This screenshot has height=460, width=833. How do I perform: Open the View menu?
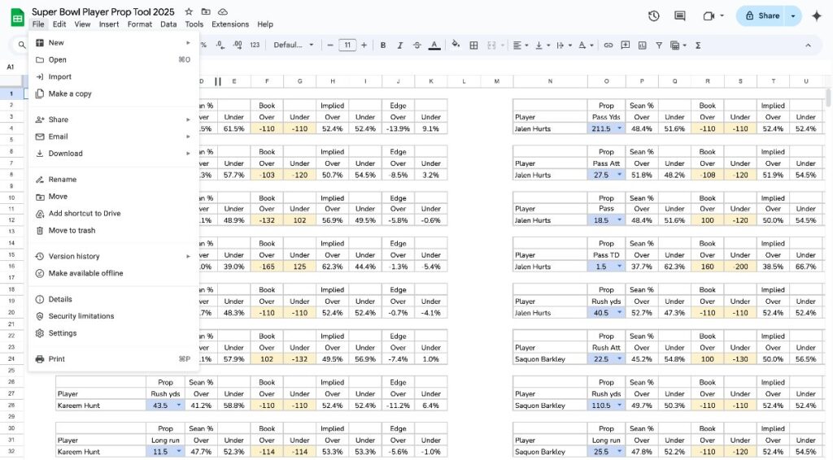pyautogui.click(x=82, y=24)
